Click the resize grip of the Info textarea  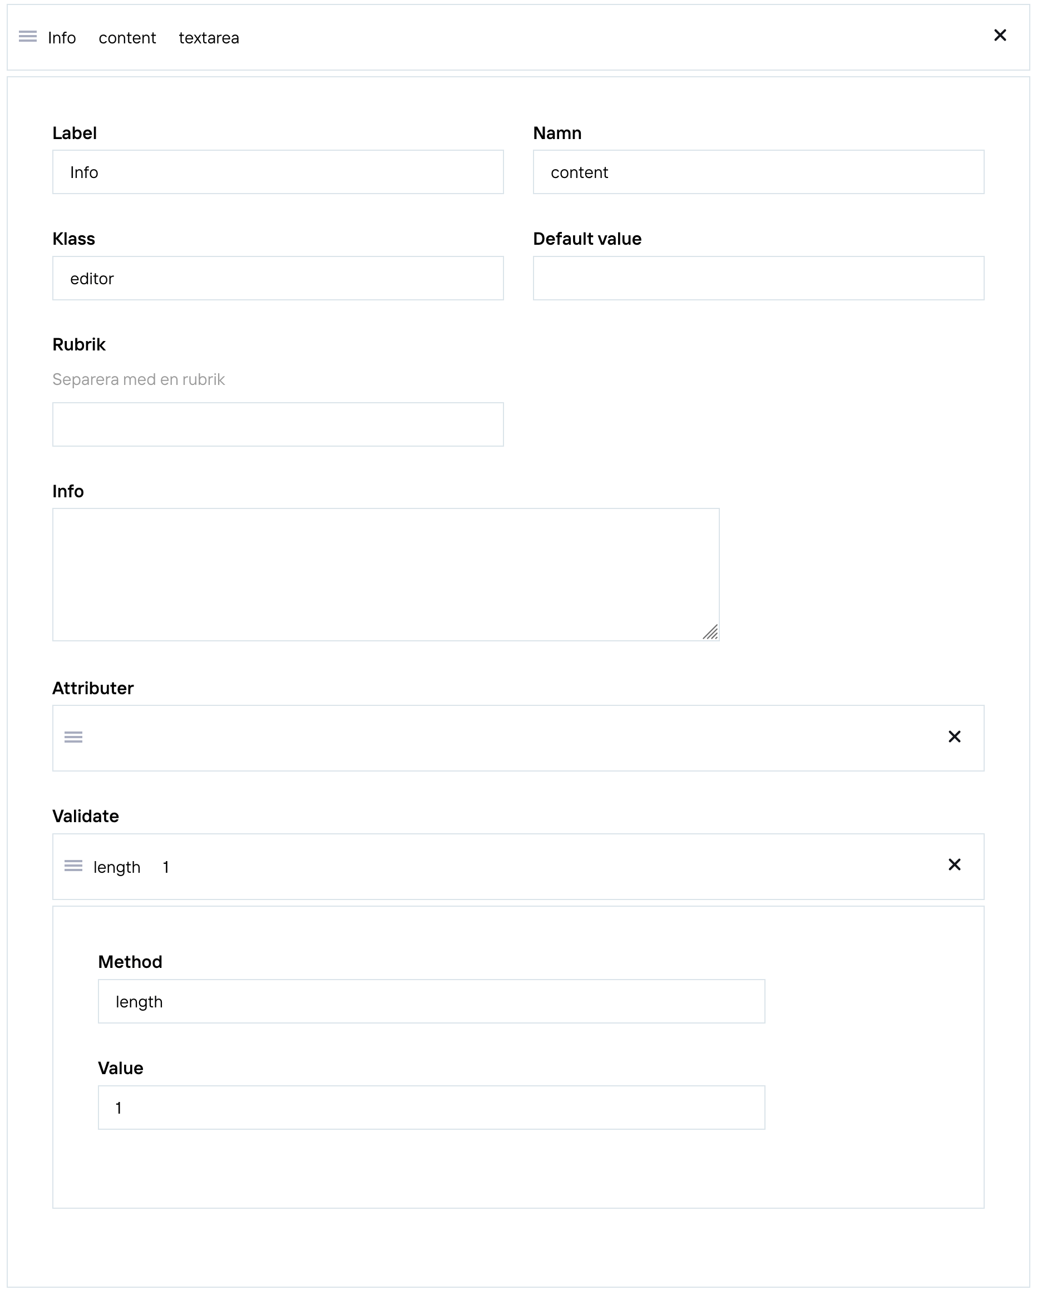[710, 632]
